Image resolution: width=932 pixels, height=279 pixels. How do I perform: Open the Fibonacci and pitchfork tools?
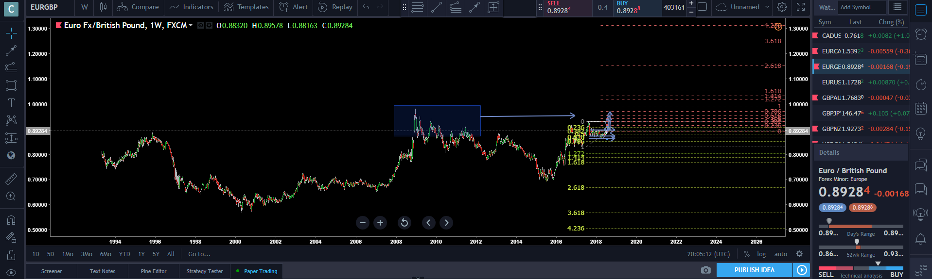(11, 67)
